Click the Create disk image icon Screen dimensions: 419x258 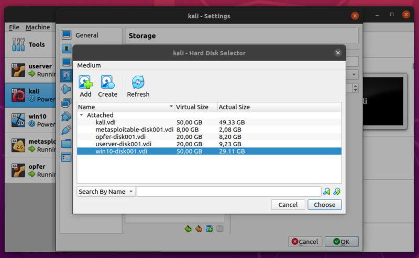107,83
